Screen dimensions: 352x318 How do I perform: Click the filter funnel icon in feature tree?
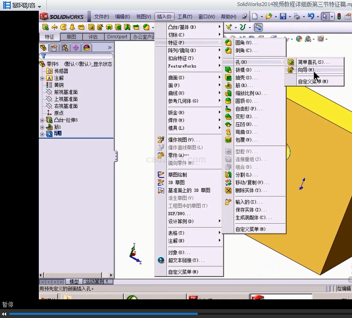pyautogui.click(x=43, y=56)
